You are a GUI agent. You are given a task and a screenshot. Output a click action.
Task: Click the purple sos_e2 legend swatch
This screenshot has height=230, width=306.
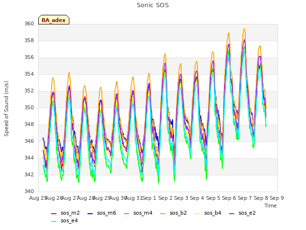pos(231,214)
